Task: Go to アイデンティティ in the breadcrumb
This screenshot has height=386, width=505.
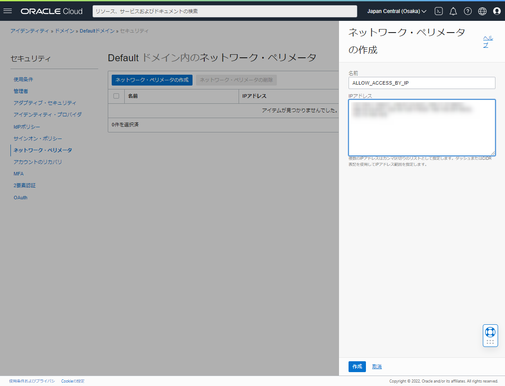Action: click(x=30, y=31)
